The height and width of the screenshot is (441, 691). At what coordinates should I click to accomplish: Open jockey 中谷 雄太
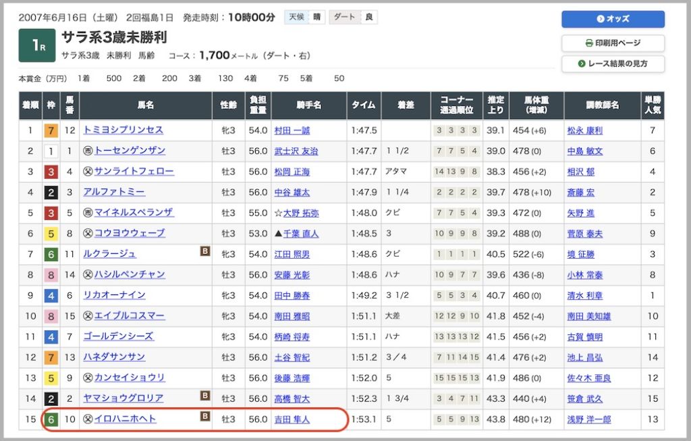click(292, 192)
